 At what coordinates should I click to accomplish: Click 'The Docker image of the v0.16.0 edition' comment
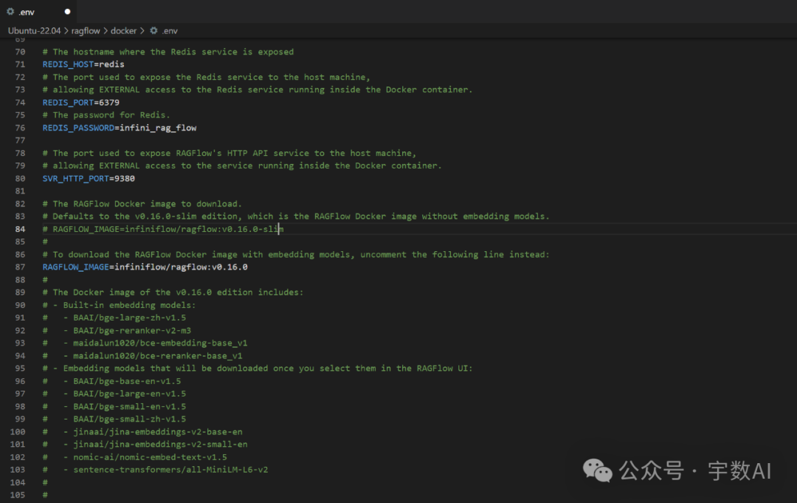[x=173, y=292]
